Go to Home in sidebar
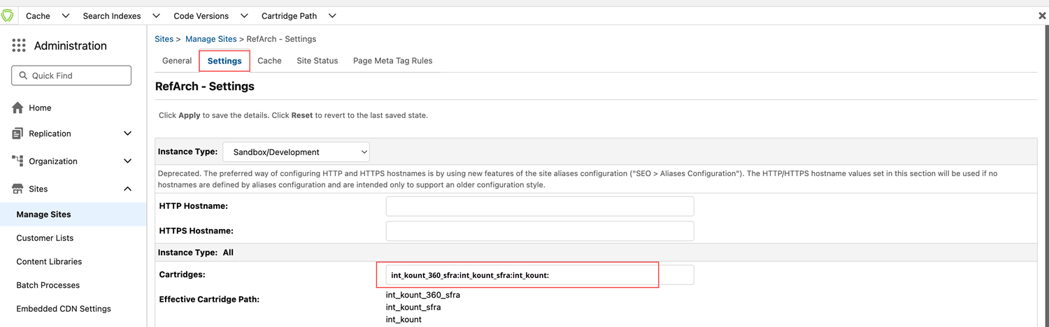This screenshot has width=1049, height=327. [40, 108]
